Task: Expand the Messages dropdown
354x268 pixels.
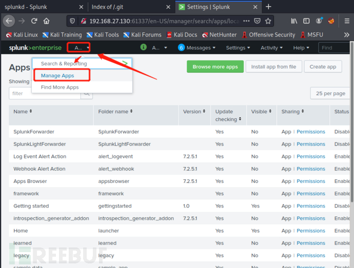Action: coord(201,48)
